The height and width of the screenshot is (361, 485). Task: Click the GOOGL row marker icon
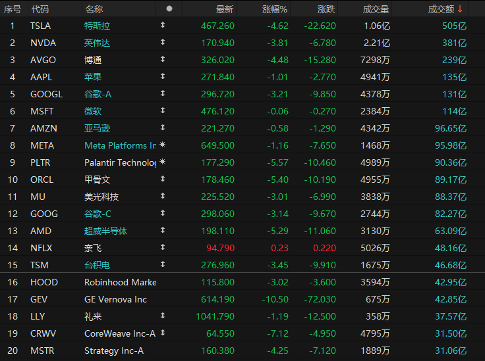[163, 93]
